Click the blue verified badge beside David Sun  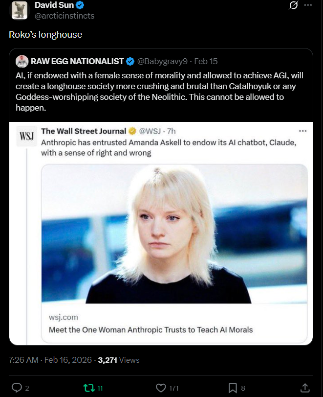81,5
